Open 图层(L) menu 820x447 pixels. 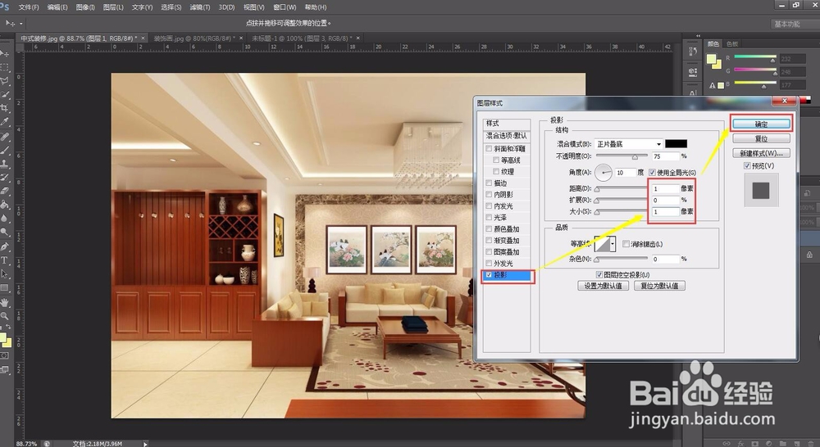point(113,7)
